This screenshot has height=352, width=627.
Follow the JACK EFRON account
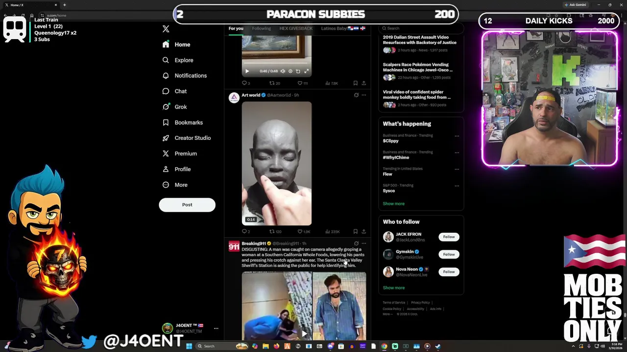click(449, 237)
